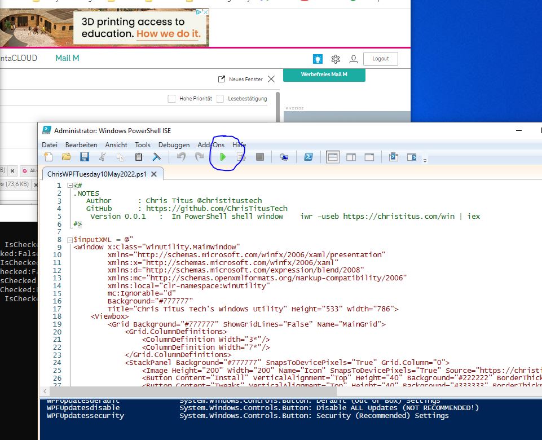542x440 pixels.
Task: Select the ChrisWPFTuesday10May2022.ps1 tab
Action: (97, 174)
